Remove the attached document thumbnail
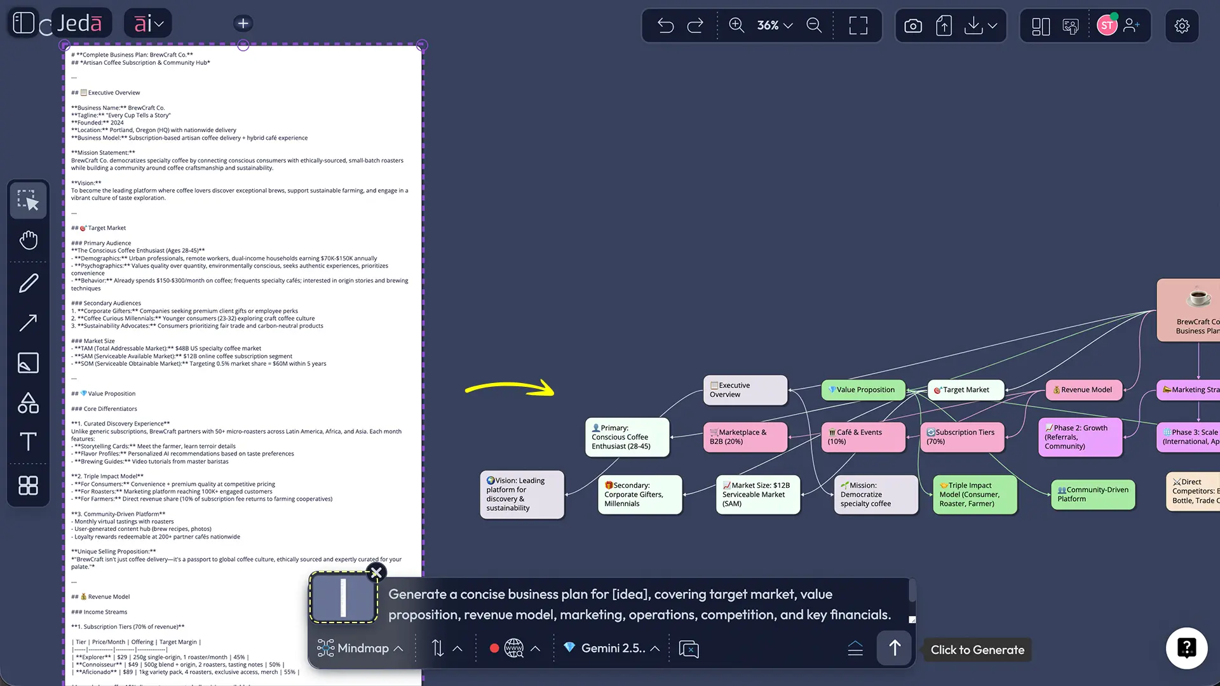This screenshot has width=1220, height=686. click(376, 572)
